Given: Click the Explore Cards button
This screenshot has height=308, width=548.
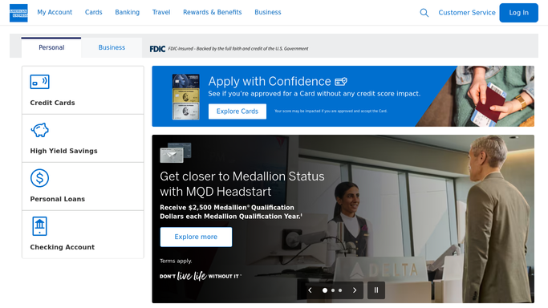Looking at the screenshot, I should (237, 111).
